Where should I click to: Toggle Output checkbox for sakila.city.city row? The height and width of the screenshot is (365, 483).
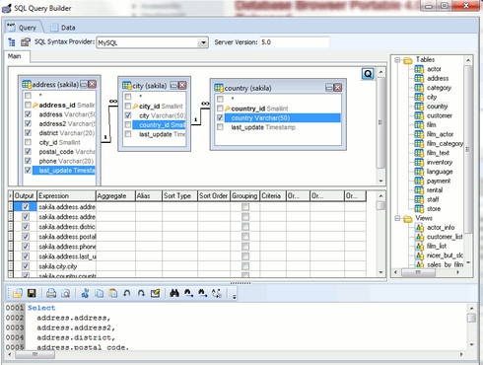point(26,266)
